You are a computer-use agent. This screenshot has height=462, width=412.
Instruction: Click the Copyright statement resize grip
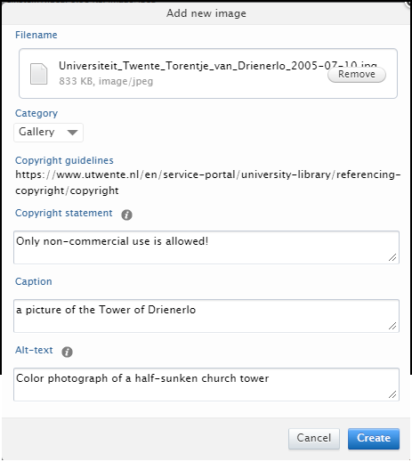(x=392, y=257)
